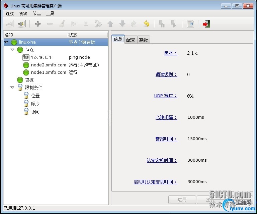
Task: Click the 名称 column header
Action: pos(35,35)
